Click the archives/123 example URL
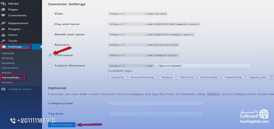 click(144, 45)
